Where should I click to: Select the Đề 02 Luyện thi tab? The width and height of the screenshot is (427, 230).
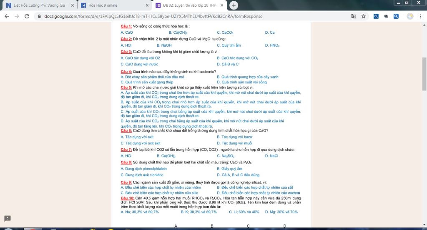tap(189, 5)
